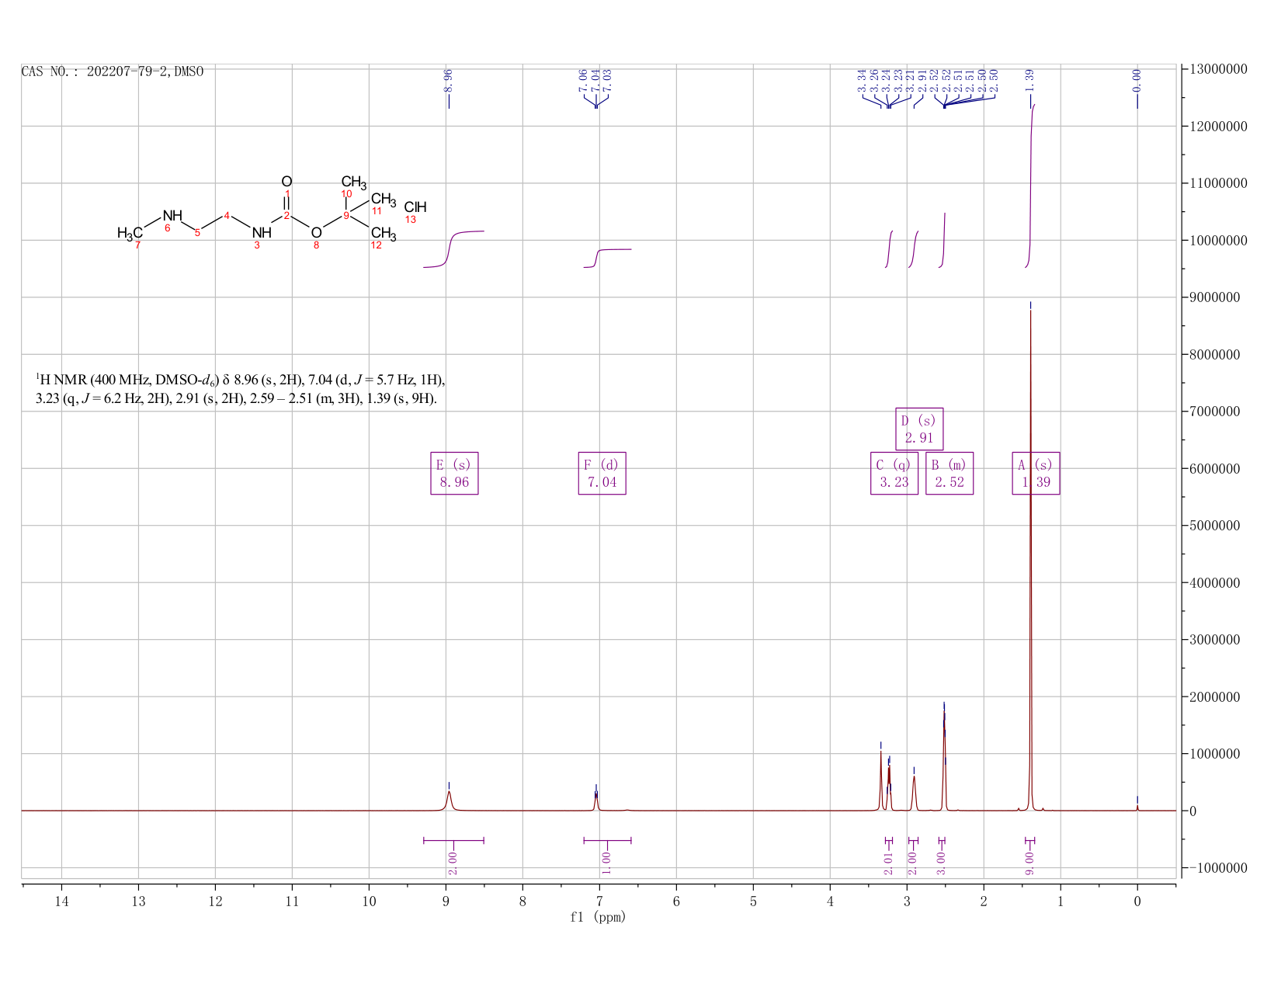Click the 8.96 peak label at top
The image size is (1281, 990).
[x=448, y=79]
